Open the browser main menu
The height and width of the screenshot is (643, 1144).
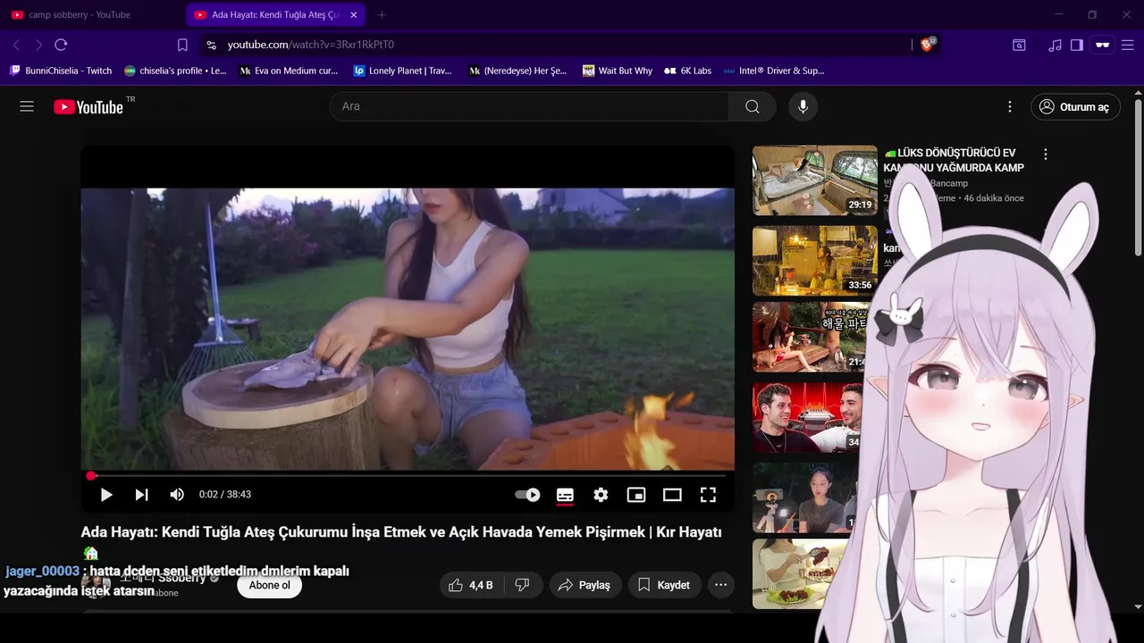[1127, 45]
